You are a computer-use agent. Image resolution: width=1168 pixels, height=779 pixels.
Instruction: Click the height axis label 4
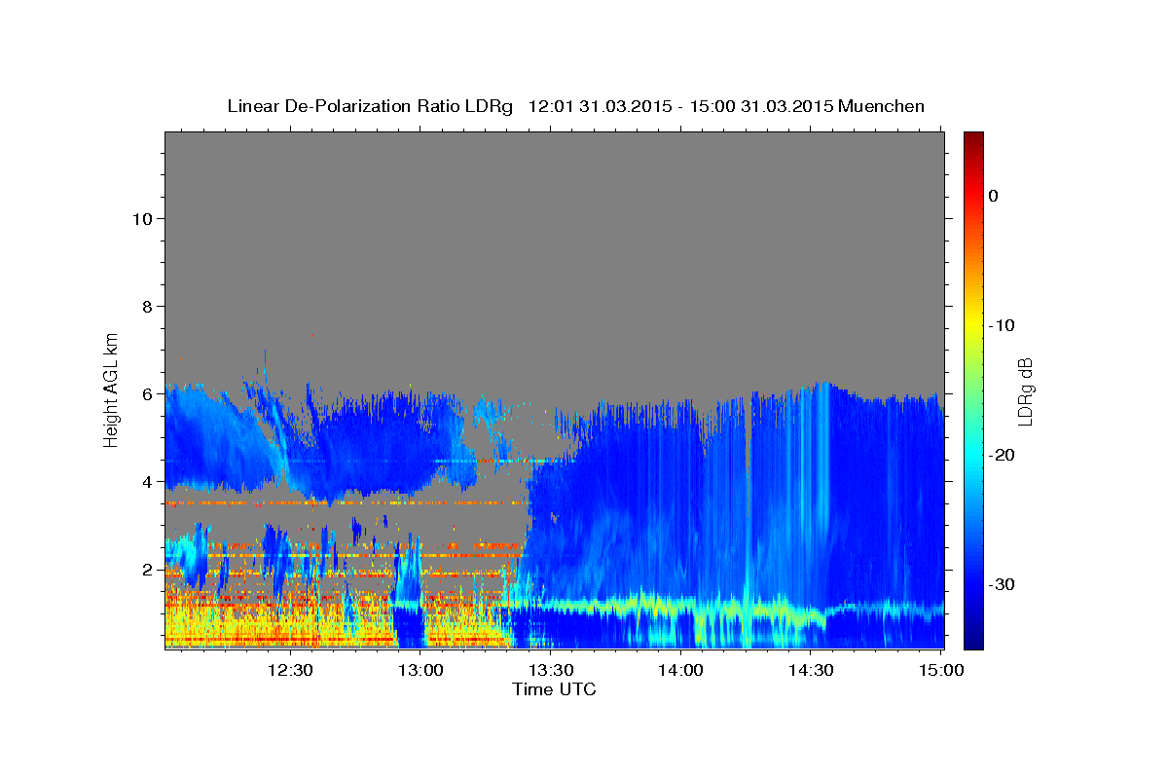point(146,481)
